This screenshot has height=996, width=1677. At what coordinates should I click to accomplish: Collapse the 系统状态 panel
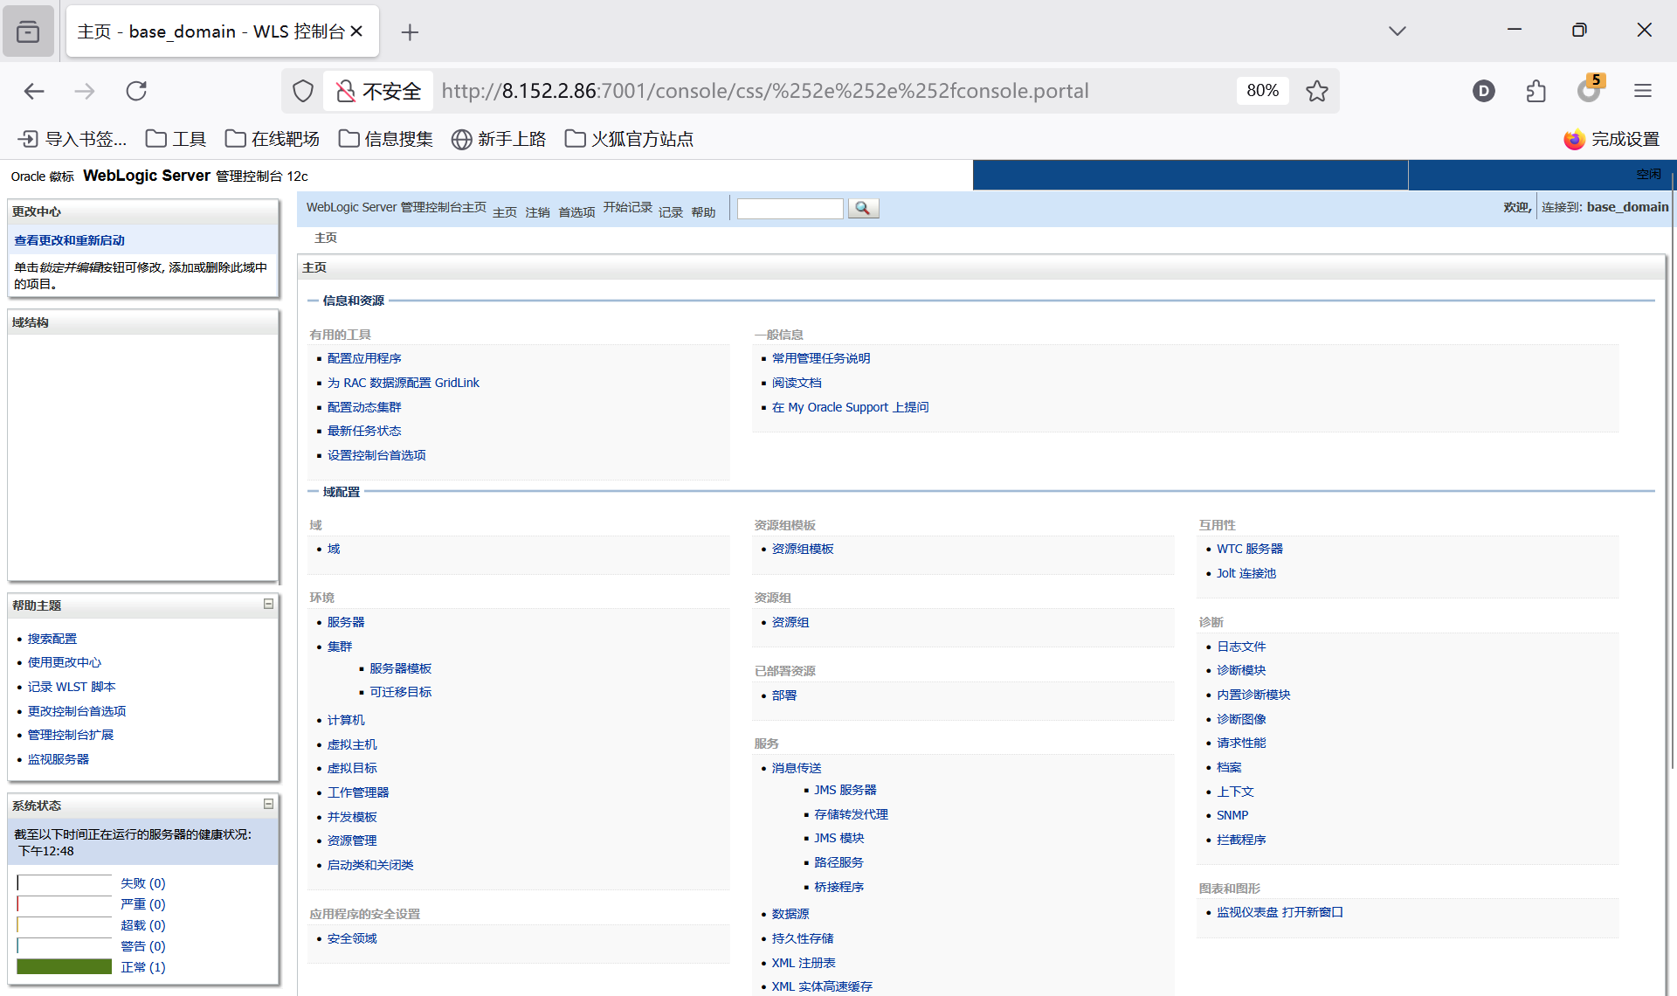[268, 804]
